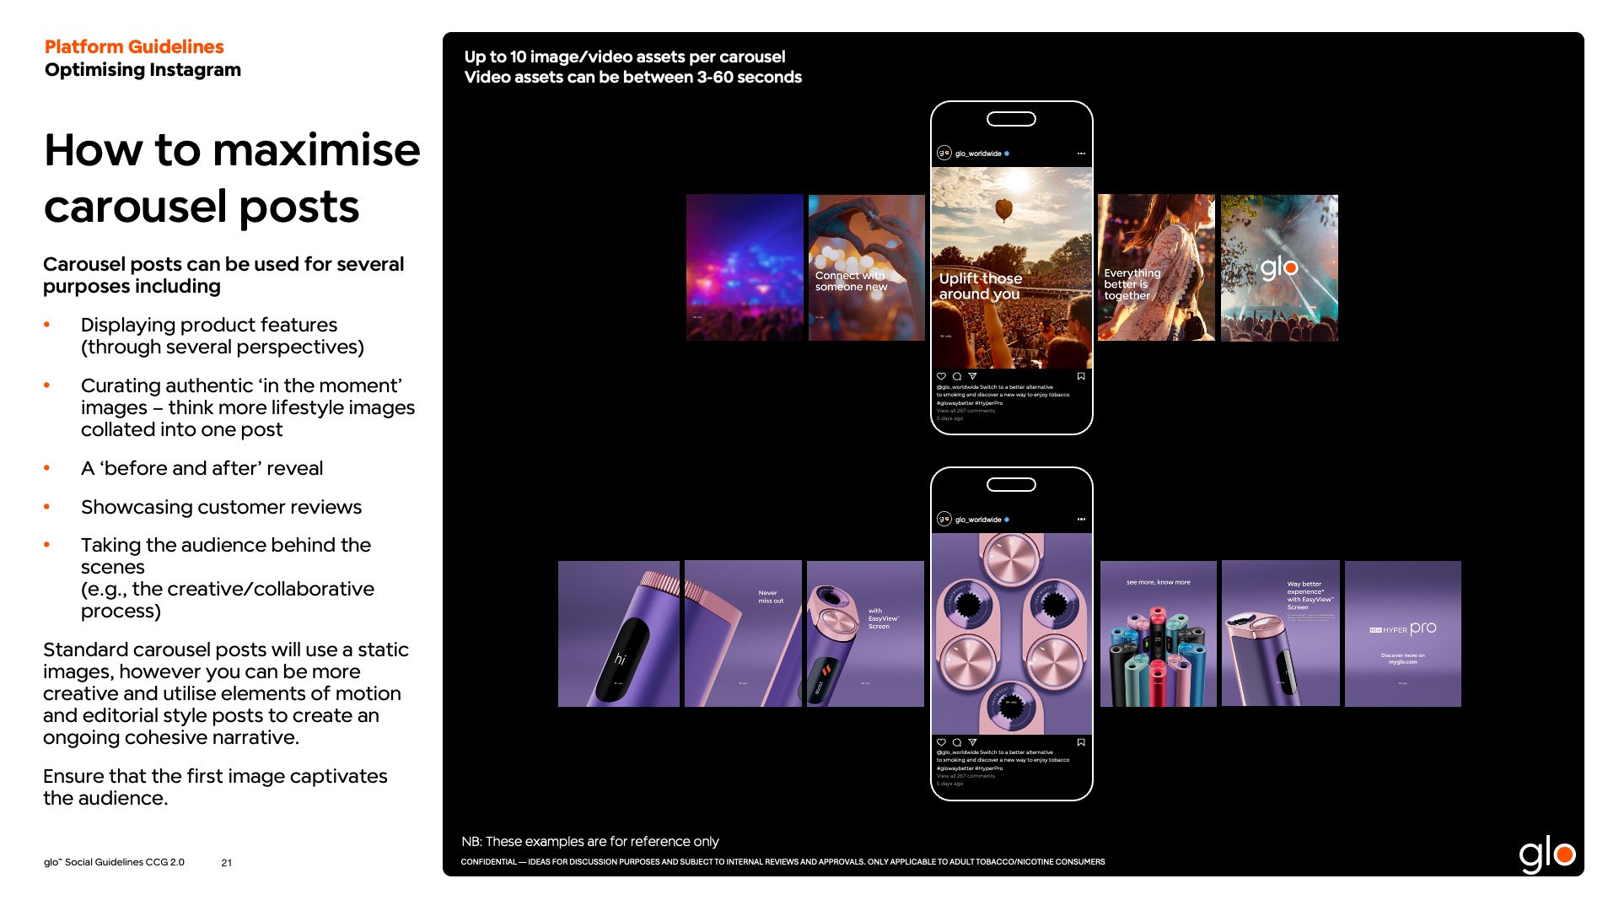Click the heart like icon in top phone
Image resolution: width=1619 pixels, height=911 pixels.
(941, 376)
